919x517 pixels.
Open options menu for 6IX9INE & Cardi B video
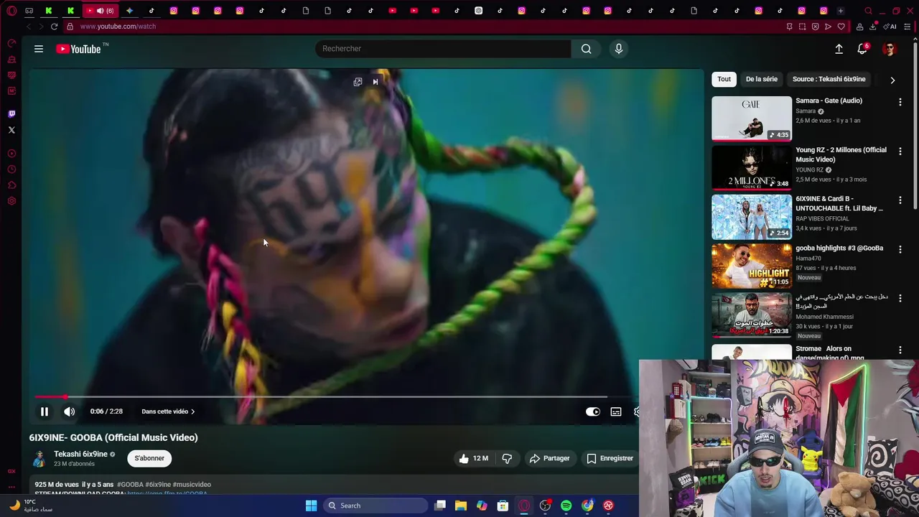900,200
